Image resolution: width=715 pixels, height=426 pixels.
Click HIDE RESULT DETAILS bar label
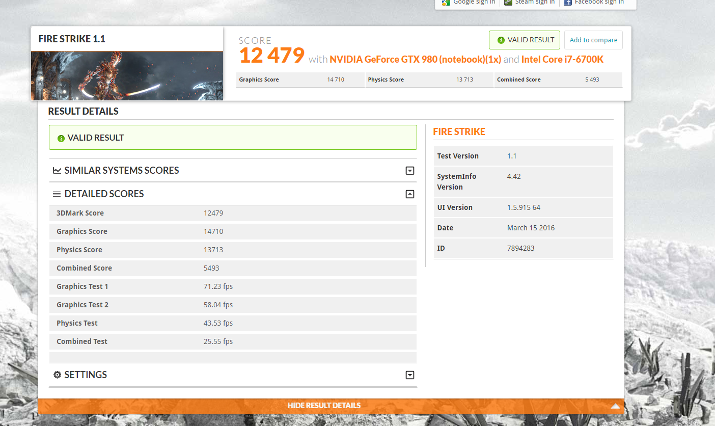[x=324, y=406]
